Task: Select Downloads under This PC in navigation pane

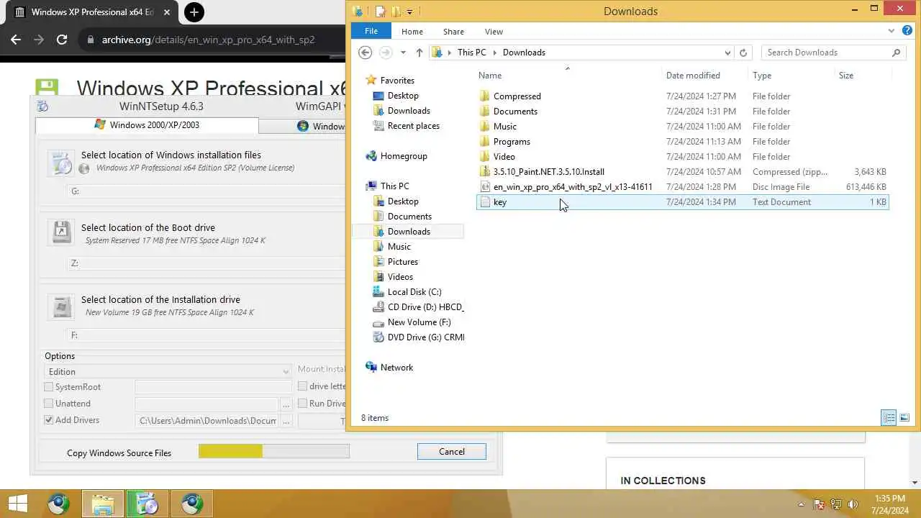Action: [409, 232]
